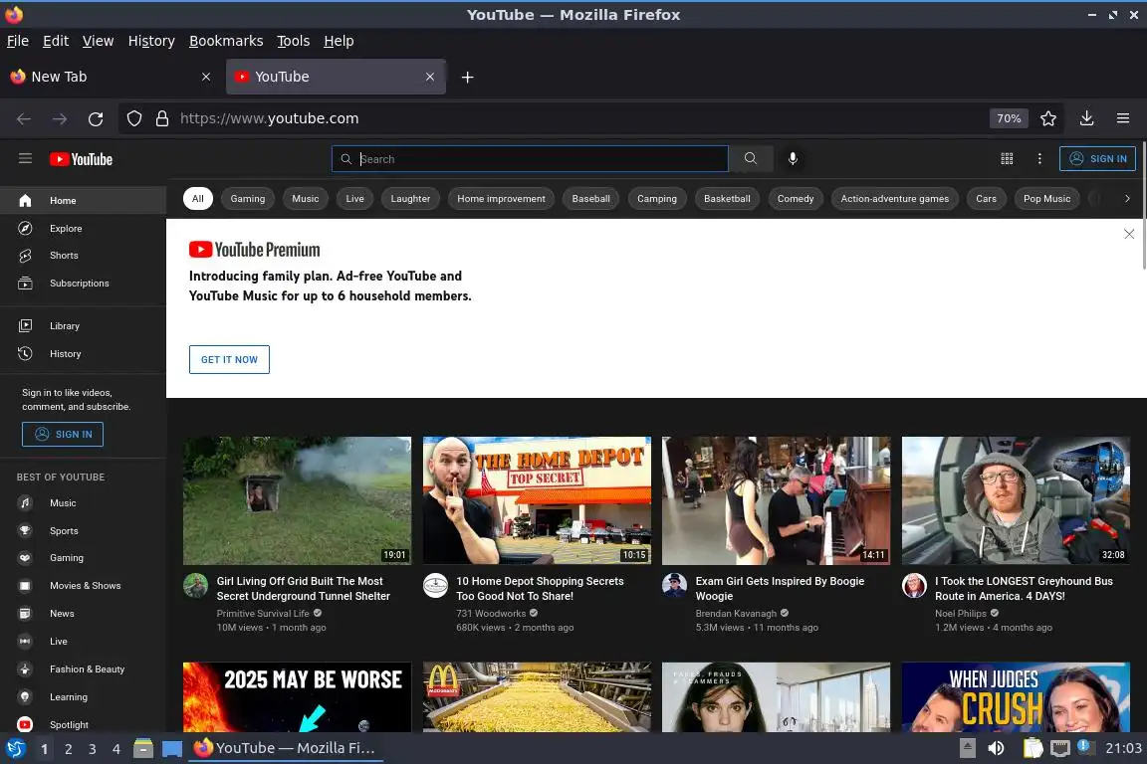The height and width of the screenshot is (764, 1147).
Task: Select the Laughter filter chip
Action: pos(410,198)
